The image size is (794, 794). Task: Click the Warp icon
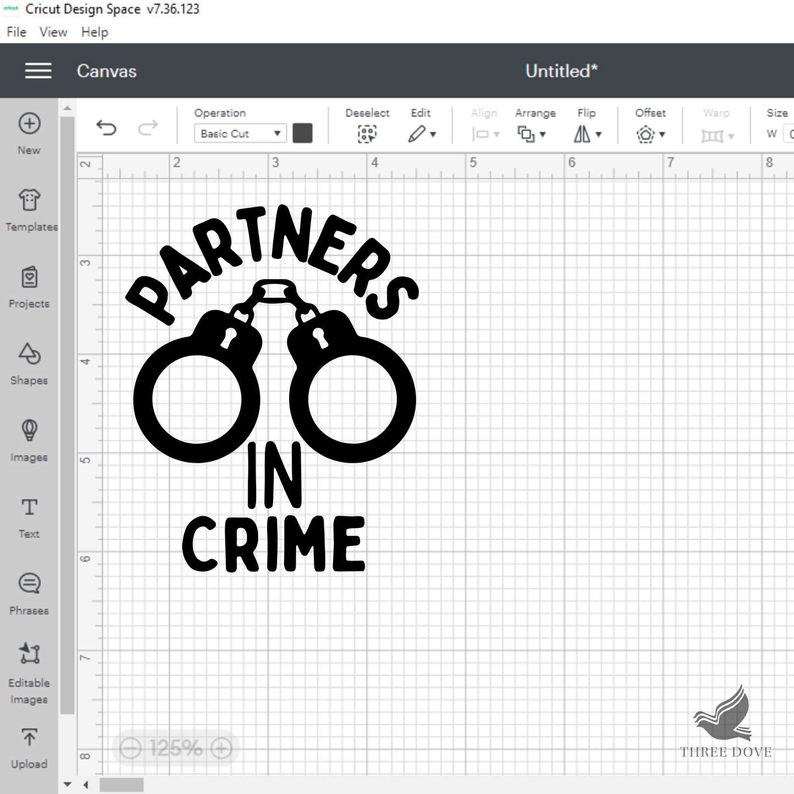point(712,135)
